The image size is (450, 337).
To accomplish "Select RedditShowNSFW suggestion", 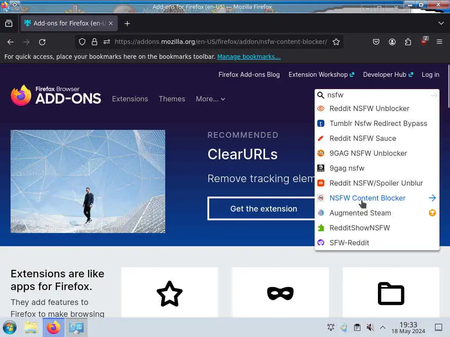I will pos(377,228).
